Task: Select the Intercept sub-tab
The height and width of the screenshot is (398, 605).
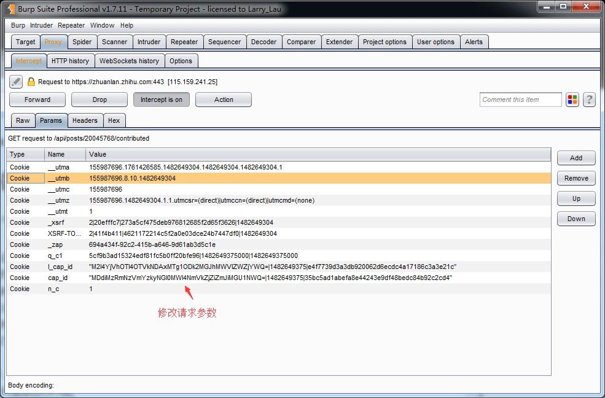Action: [x=29, y=61]
